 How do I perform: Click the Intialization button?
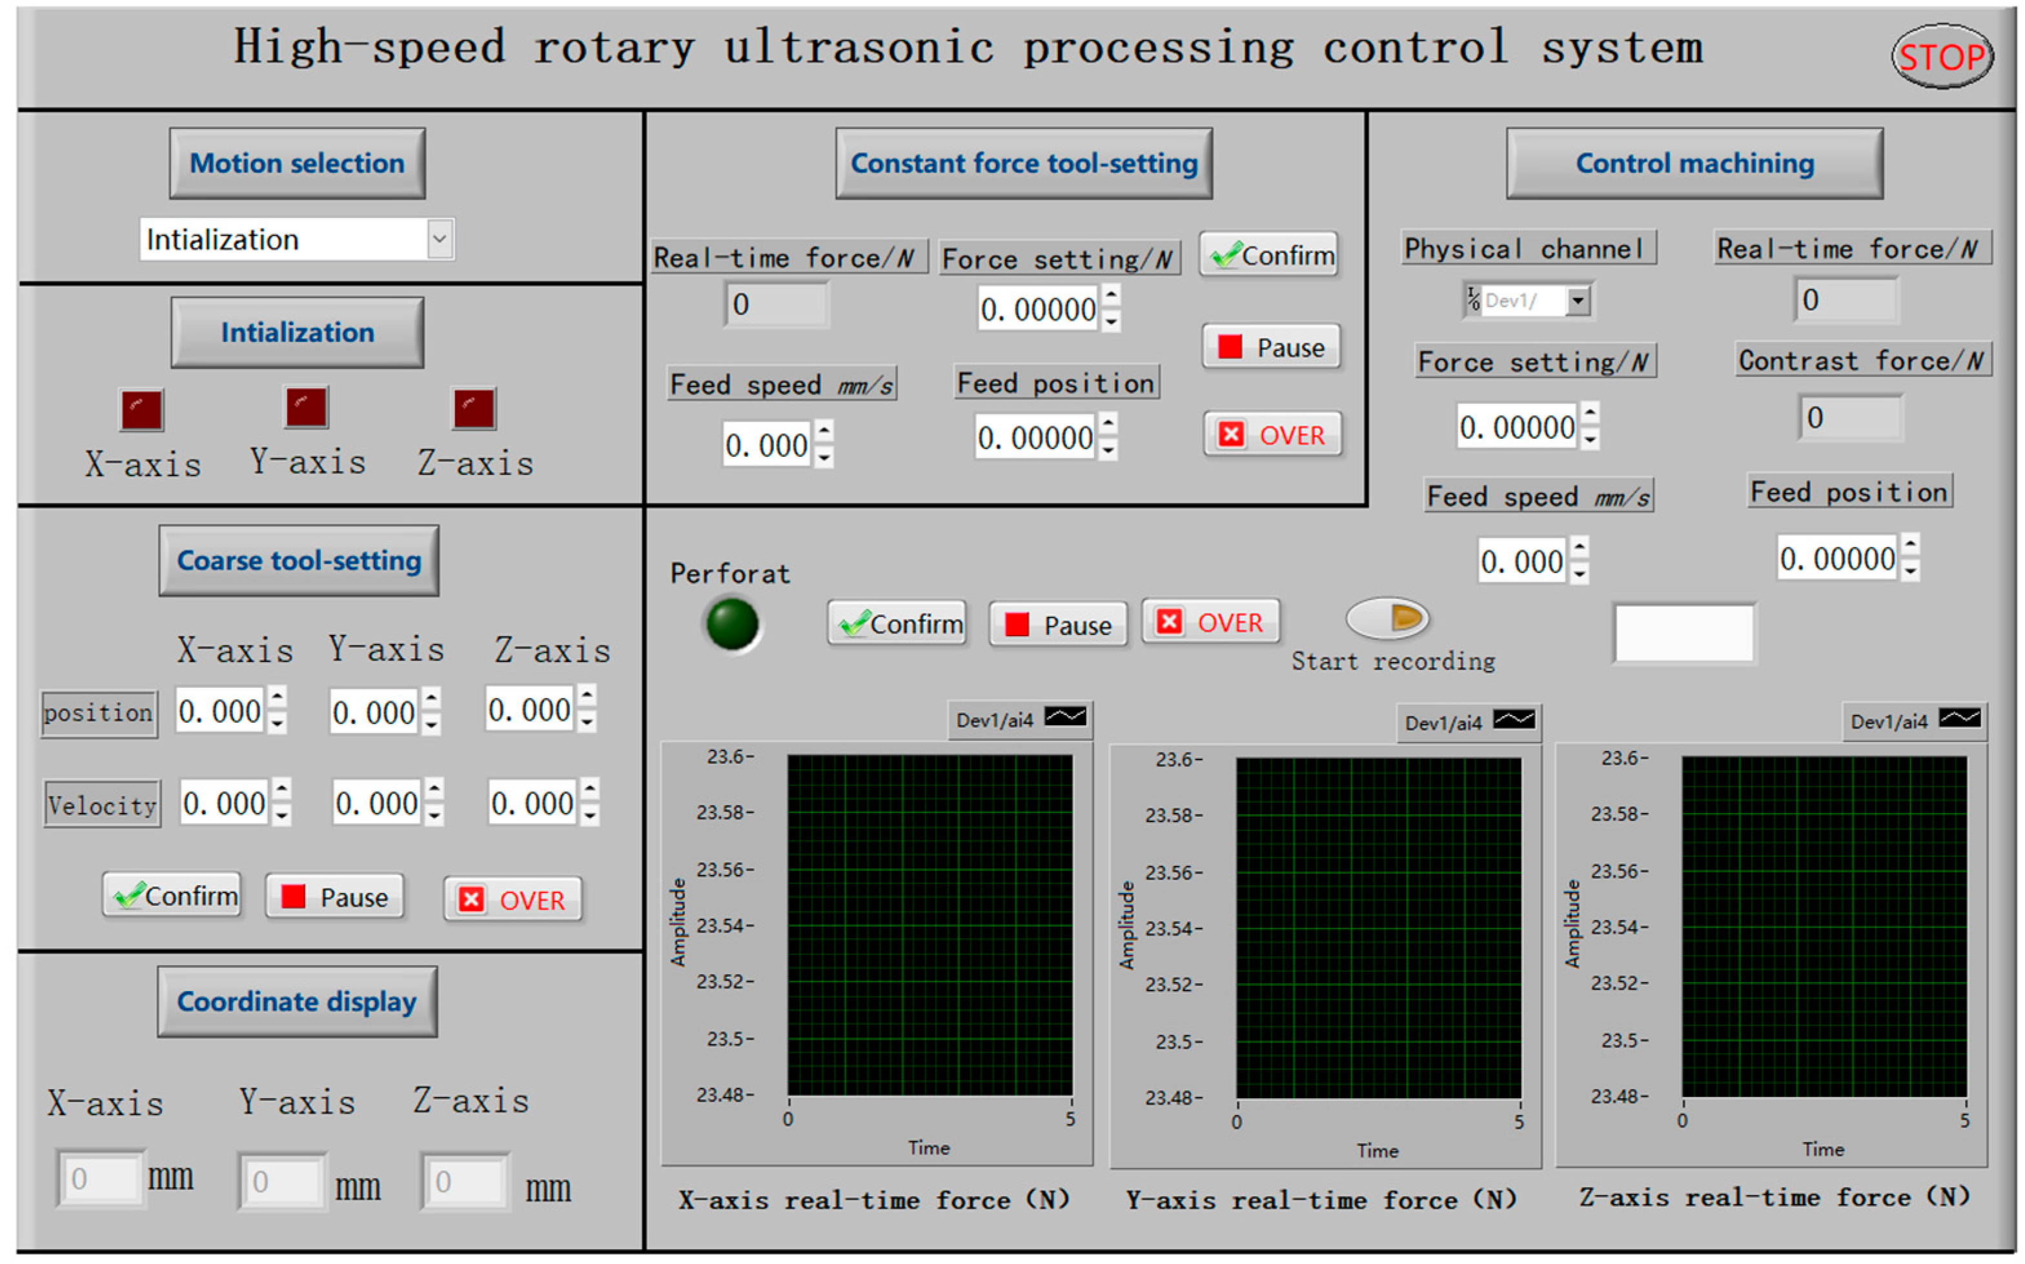point(297,333)
